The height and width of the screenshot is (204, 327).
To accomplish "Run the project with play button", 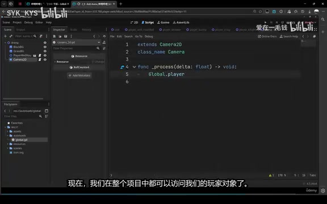I will pyautogui.click(x=265, y=22).
